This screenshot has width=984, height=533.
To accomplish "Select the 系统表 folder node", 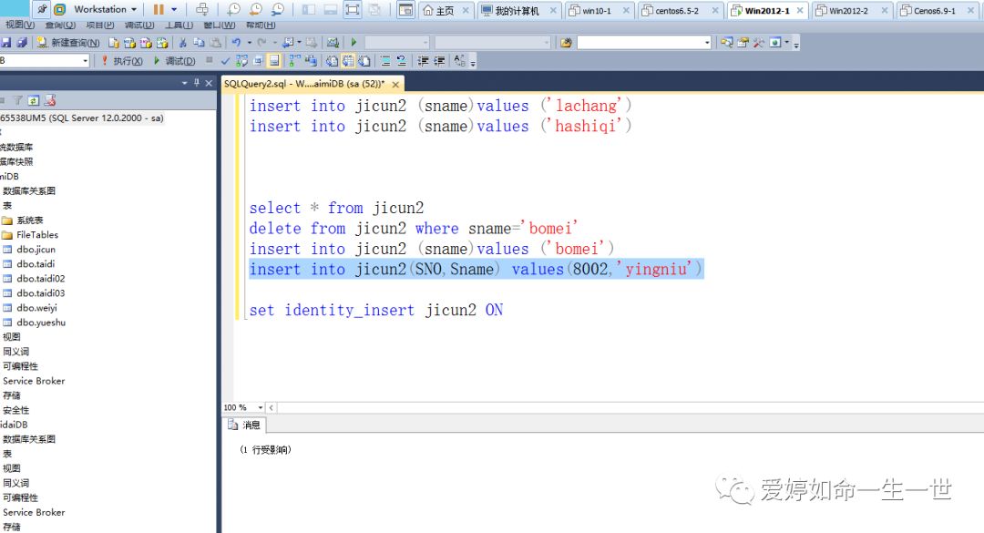I will pyautogui.click(x=29, y=220).
